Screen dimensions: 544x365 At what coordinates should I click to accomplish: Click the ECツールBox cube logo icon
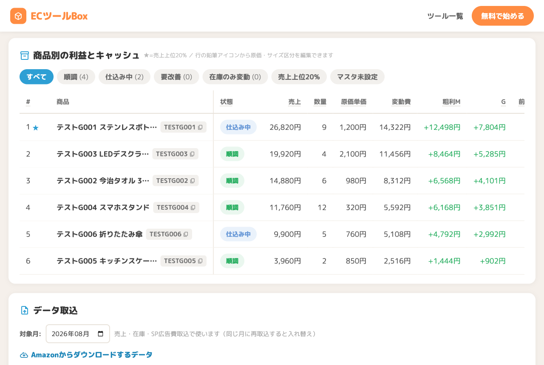pos(18,16)
